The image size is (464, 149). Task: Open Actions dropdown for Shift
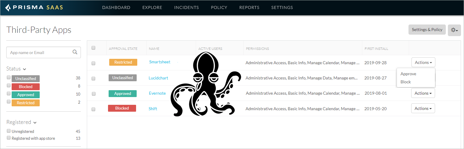(x=423, y=108)
